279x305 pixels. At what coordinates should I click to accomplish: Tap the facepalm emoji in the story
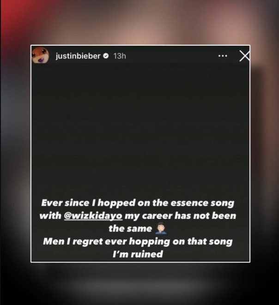[161, 228]
